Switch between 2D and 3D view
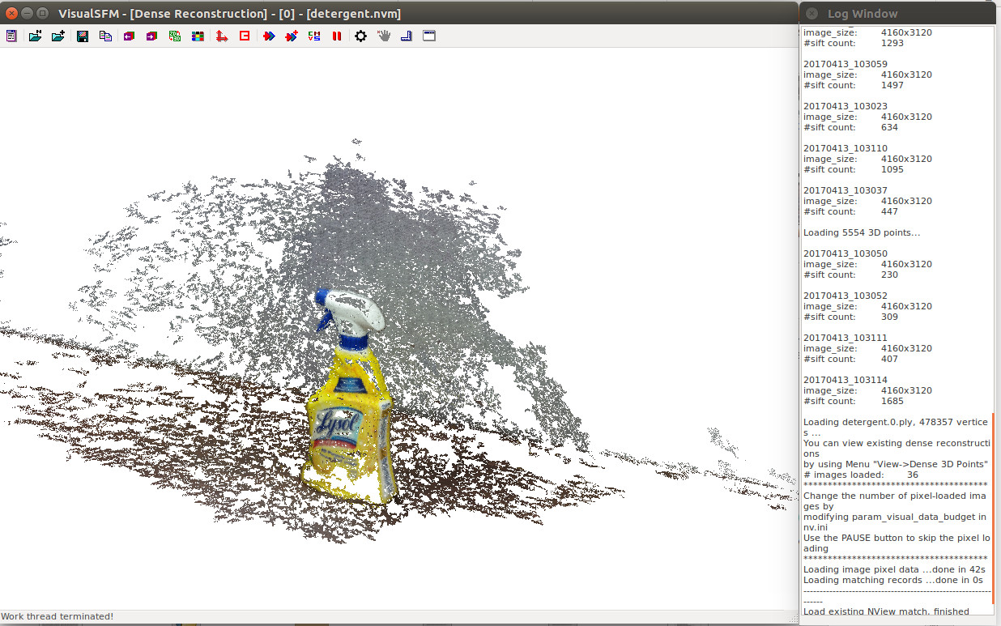This screenshot has width=1001, height=626. (x=175, y=36)
